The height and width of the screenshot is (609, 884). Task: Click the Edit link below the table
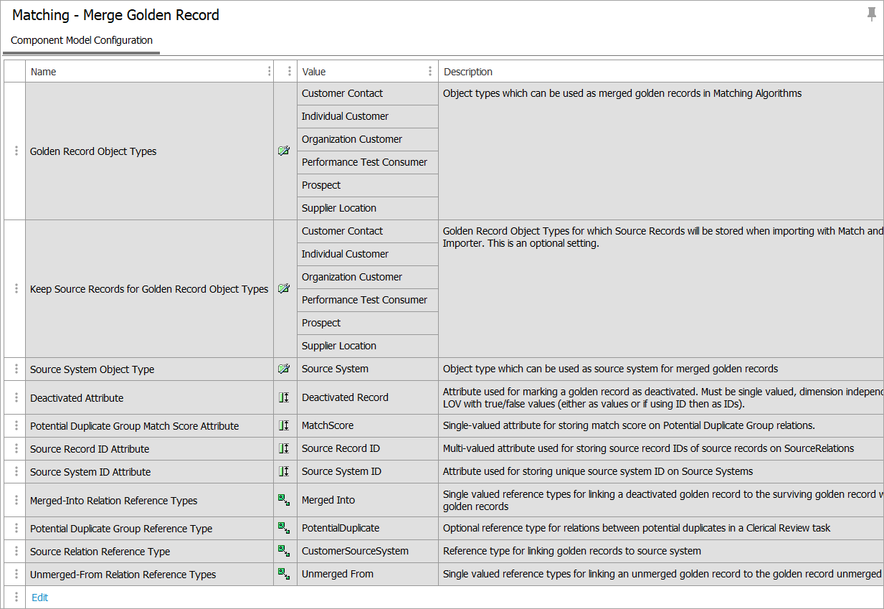click(40, 598)
